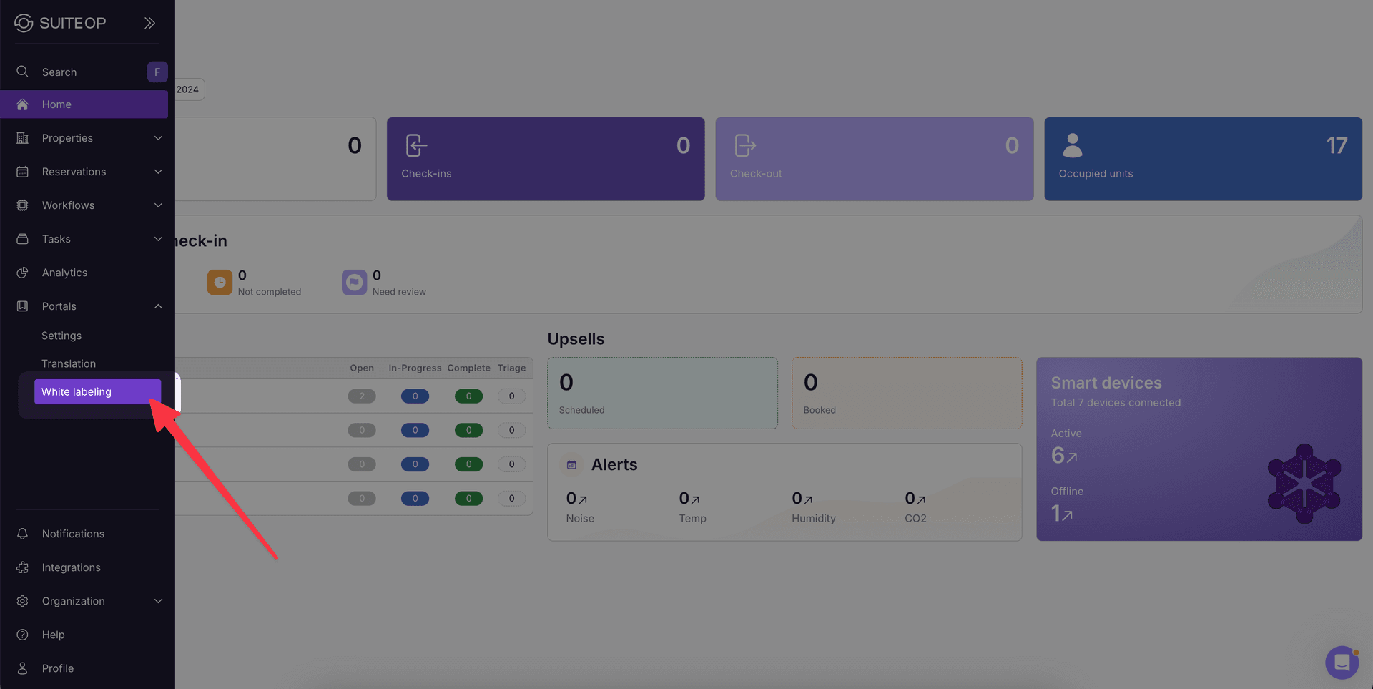Image resolution: width=1373 pixels, height=689 pixels.
Task: Select the Properties sidebar icon
Action: tap(22, 137)
